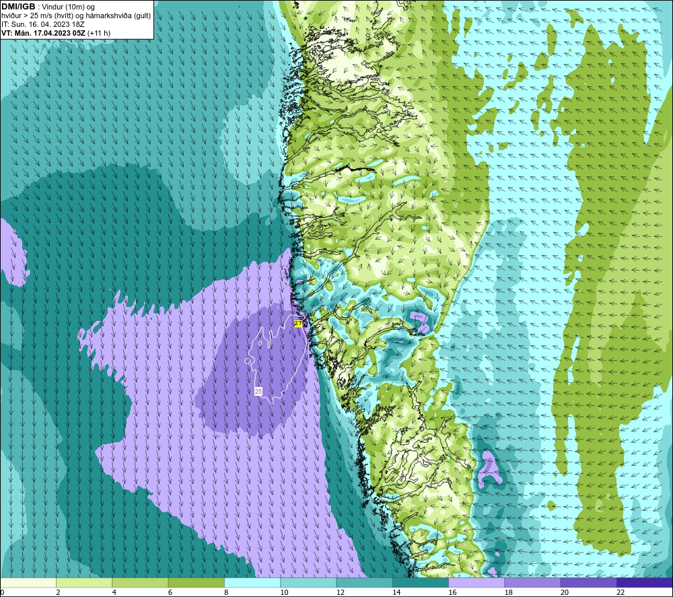Click the '(+11 h)' forecast offset text
The image size is (673, 597).
pos(99,33)
